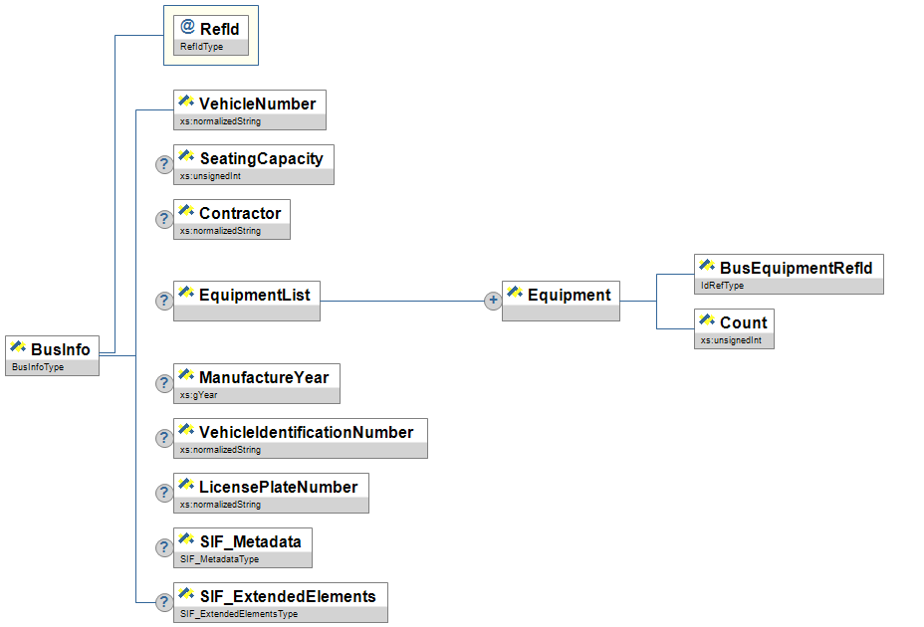Click the element icon beside Count
Screen dimensions: 924x627
(707, 321)
